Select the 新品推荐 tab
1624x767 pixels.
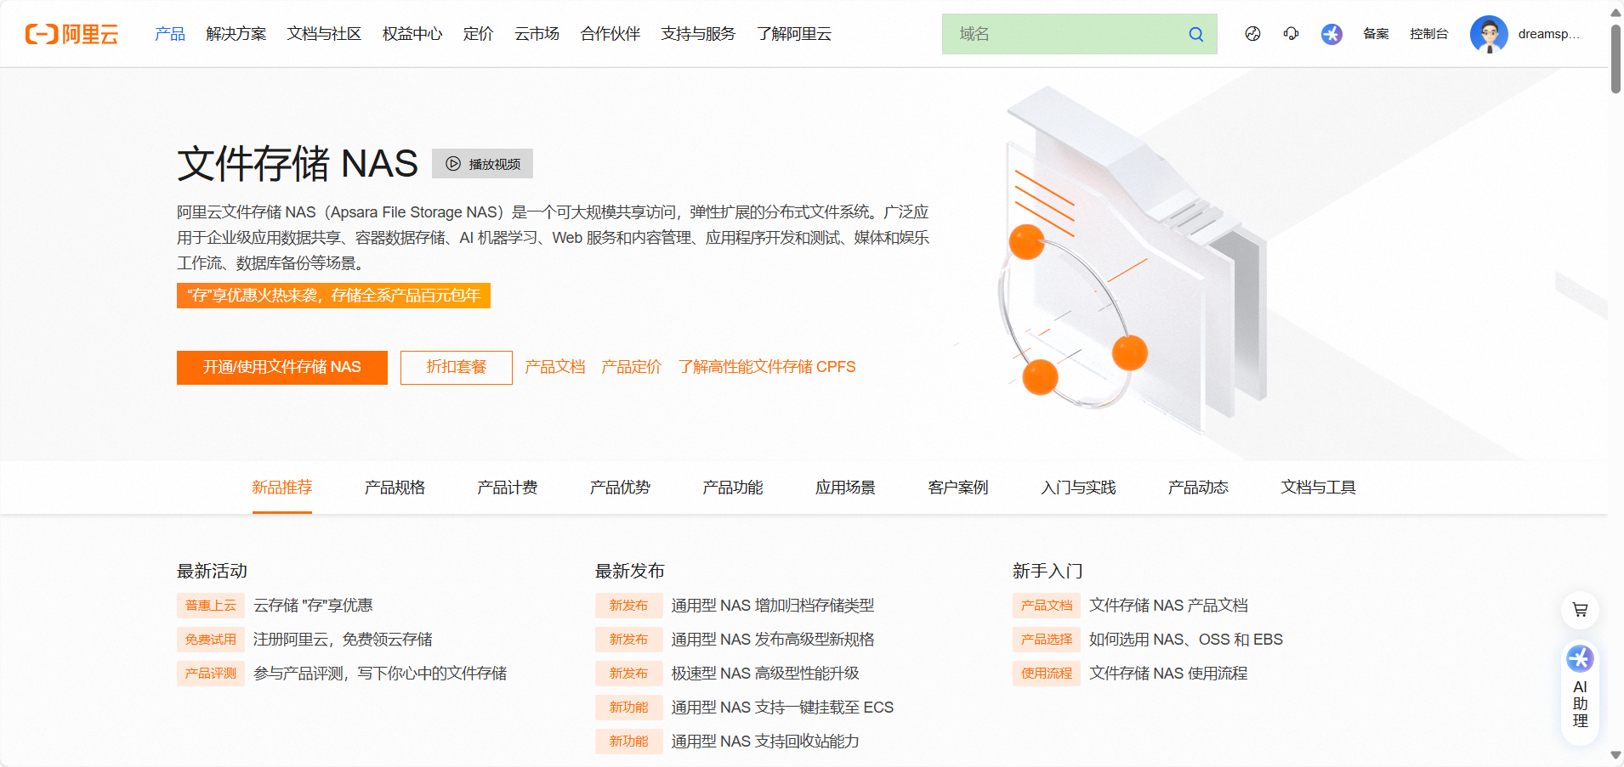point(282,488)
